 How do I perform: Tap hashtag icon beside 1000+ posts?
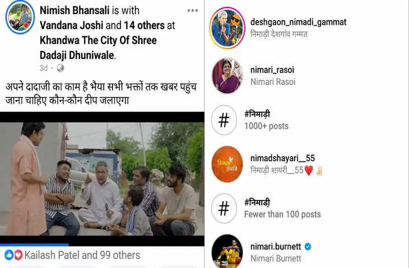[224, 120]
